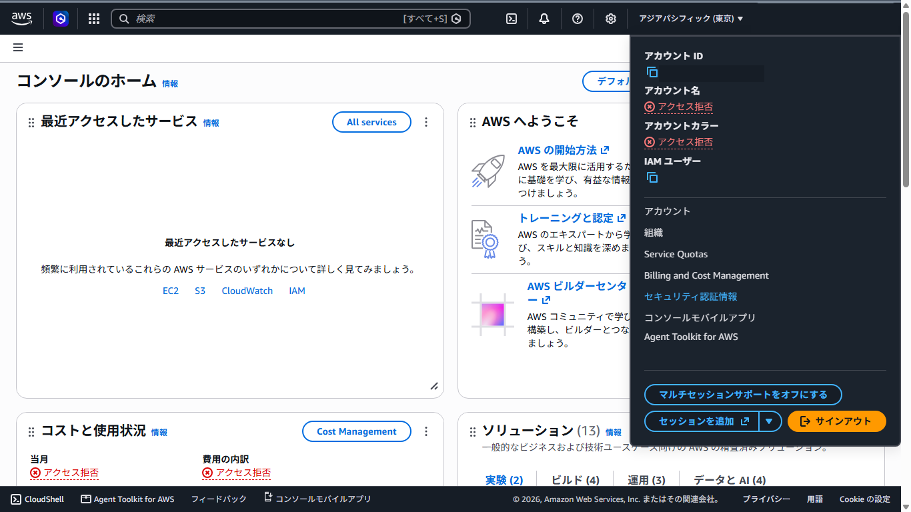The image size is (911, 512).
Task: Turn off multi-session support button
Action: (743, 395)
